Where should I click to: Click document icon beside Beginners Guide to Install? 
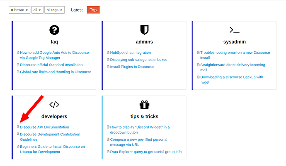pos(18,146)
